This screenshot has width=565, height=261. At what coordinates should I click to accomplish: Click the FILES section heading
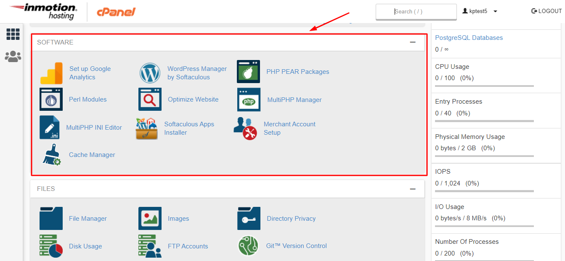click(46, 189)
